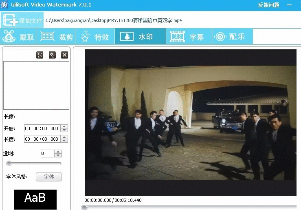Open the 字幕 subtitle tab
Viewport: 301px width, 210px height.
pyautogui.click(x=189, y=36)
